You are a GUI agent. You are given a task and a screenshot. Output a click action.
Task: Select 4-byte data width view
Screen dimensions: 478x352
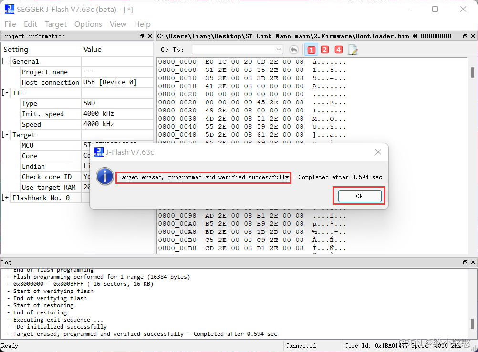tap(339, 50)
